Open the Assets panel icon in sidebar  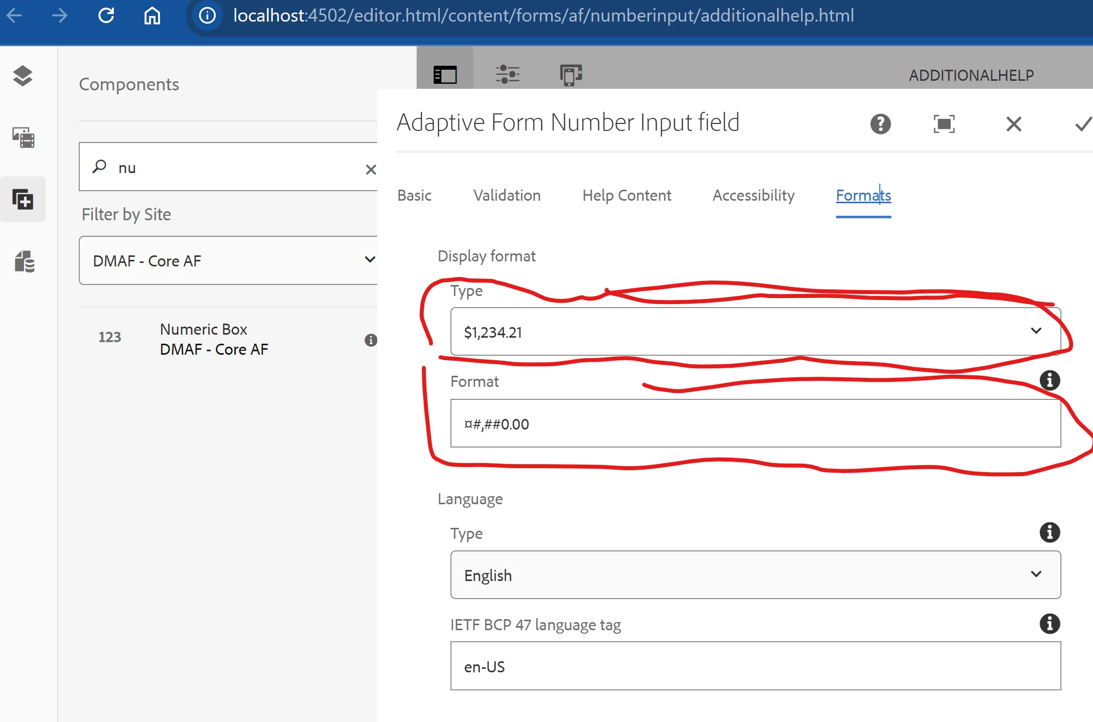point(23,137)
